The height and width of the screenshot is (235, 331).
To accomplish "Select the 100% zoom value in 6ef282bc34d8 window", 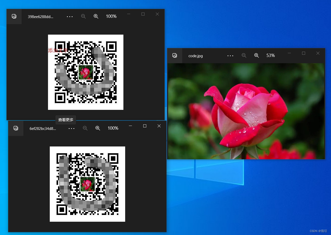I will (113, 128).
